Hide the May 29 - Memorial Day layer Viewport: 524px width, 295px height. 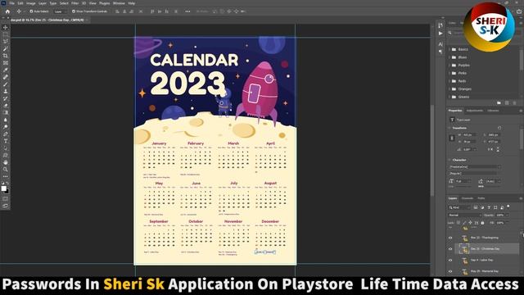[x=450, y=271]
